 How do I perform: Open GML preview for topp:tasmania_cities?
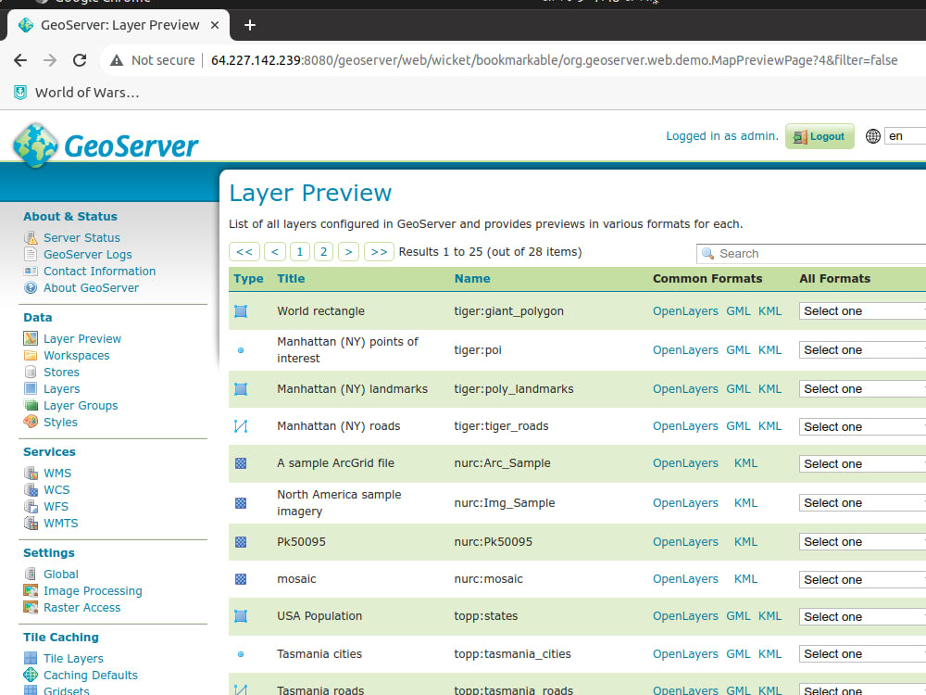click(x=738, y=653)
